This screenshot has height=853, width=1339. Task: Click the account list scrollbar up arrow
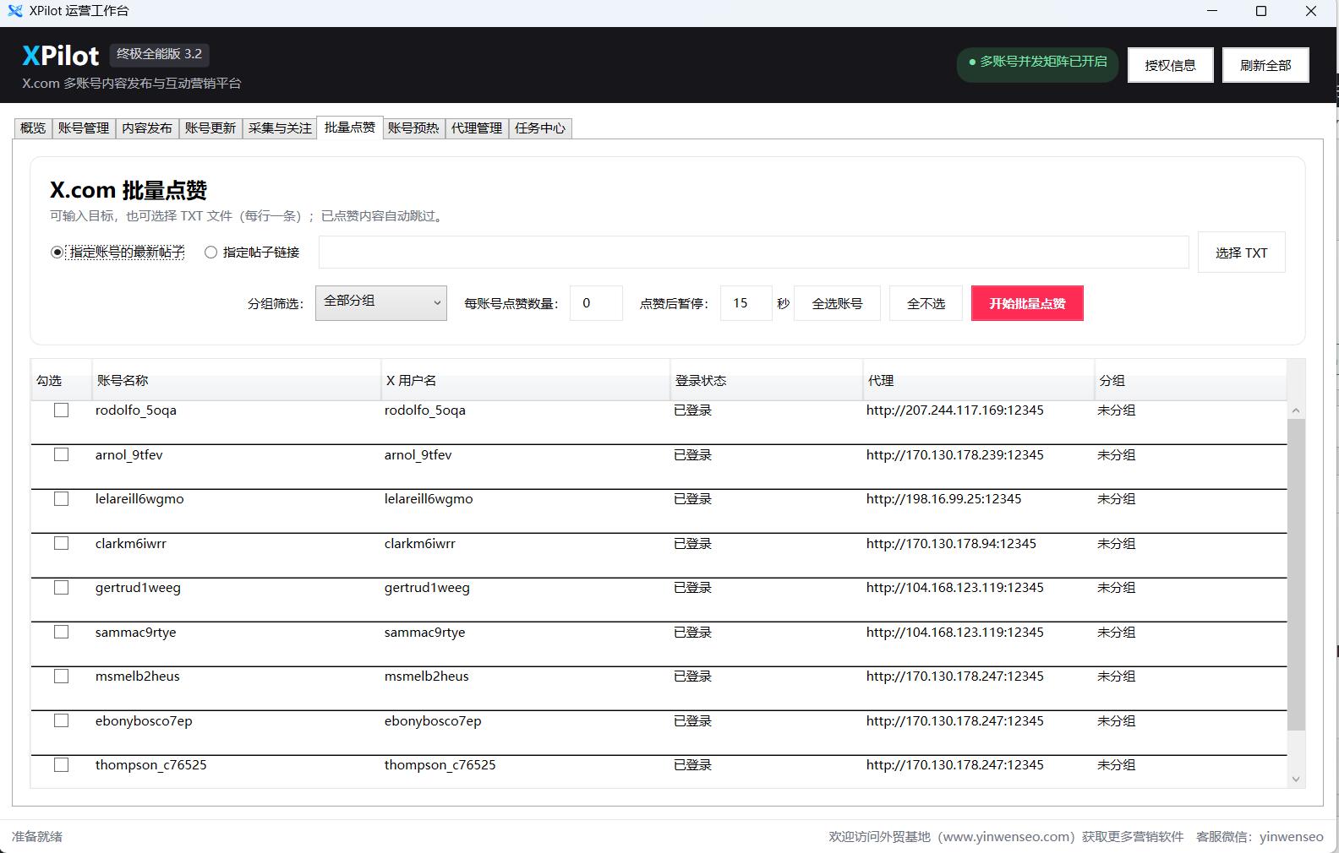tap(1296, 410)
